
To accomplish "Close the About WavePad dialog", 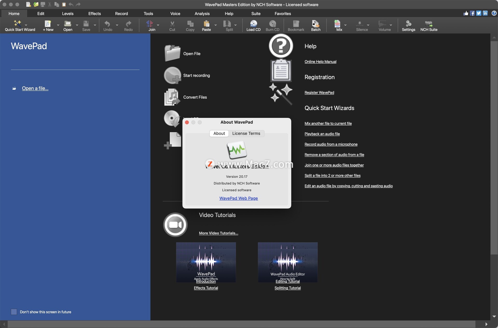I will pos(187,122).
